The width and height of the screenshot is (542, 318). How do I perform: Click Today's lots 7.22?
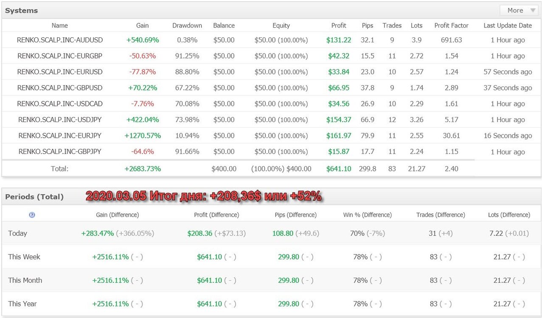point(497,233)
